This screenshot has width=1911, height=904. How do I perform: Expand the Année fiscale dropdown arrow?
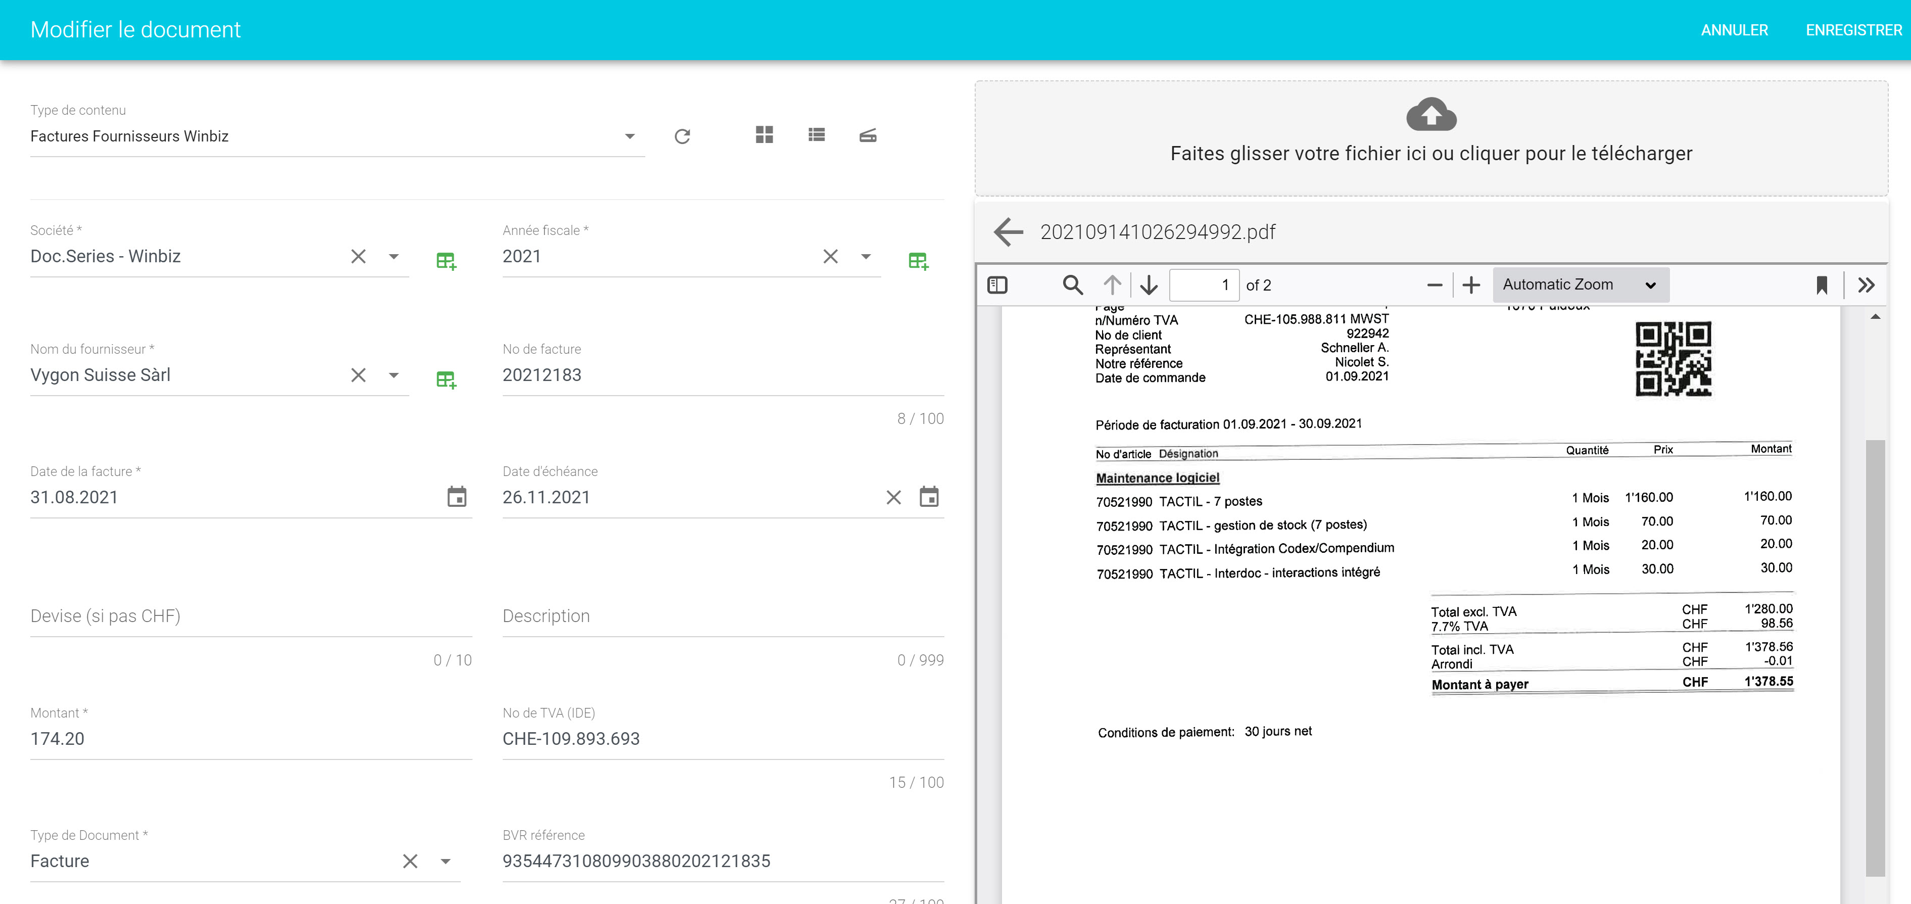866,257
